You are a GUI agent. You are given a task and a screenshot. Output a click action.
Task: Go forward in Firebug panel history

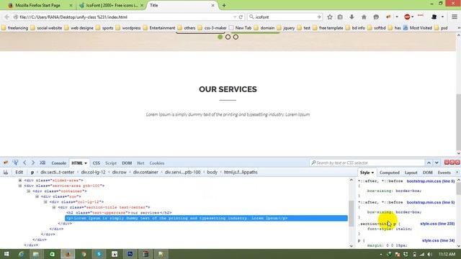coord(33,163)
